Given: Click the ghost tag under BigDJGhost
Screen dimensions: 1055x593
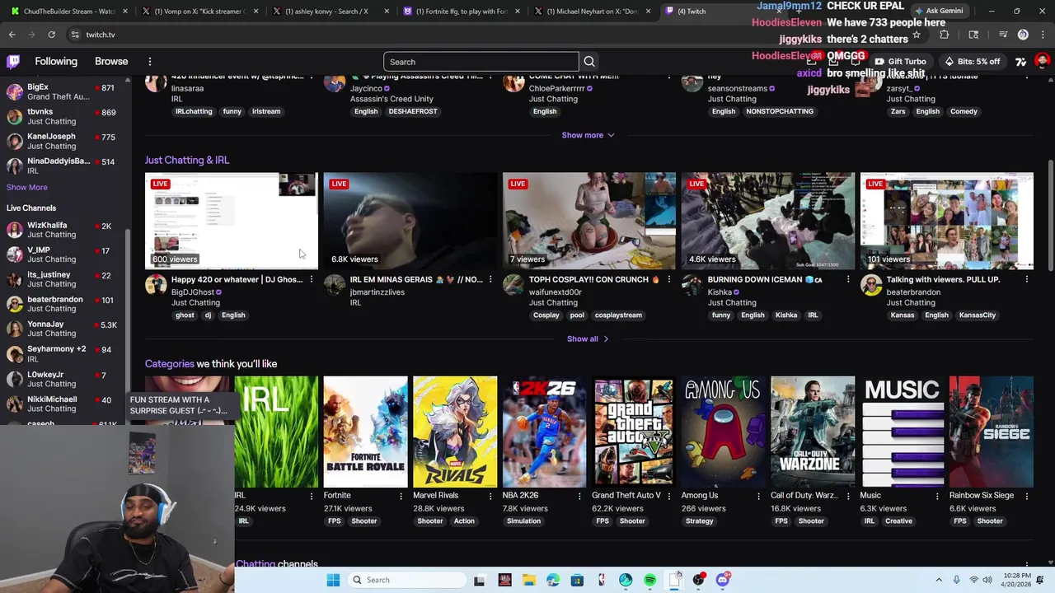Looking at the screenshot, I should (x=185, y=315).
